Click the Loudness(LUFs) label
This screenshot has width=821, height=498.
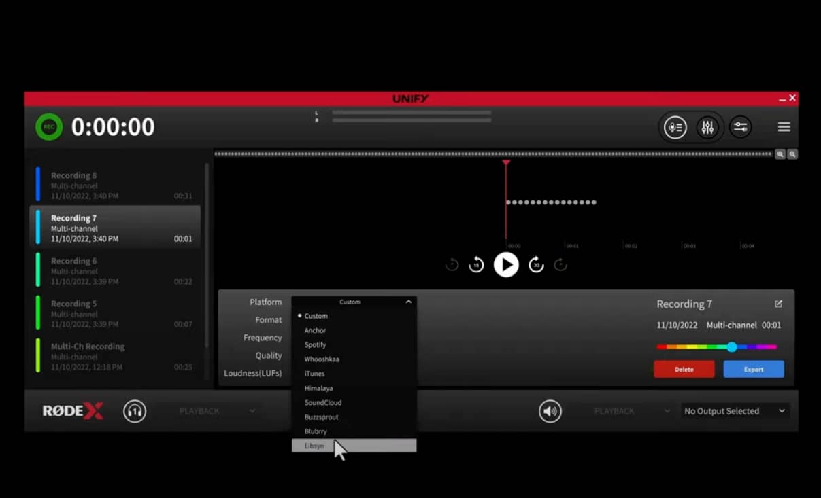[253, 373]
